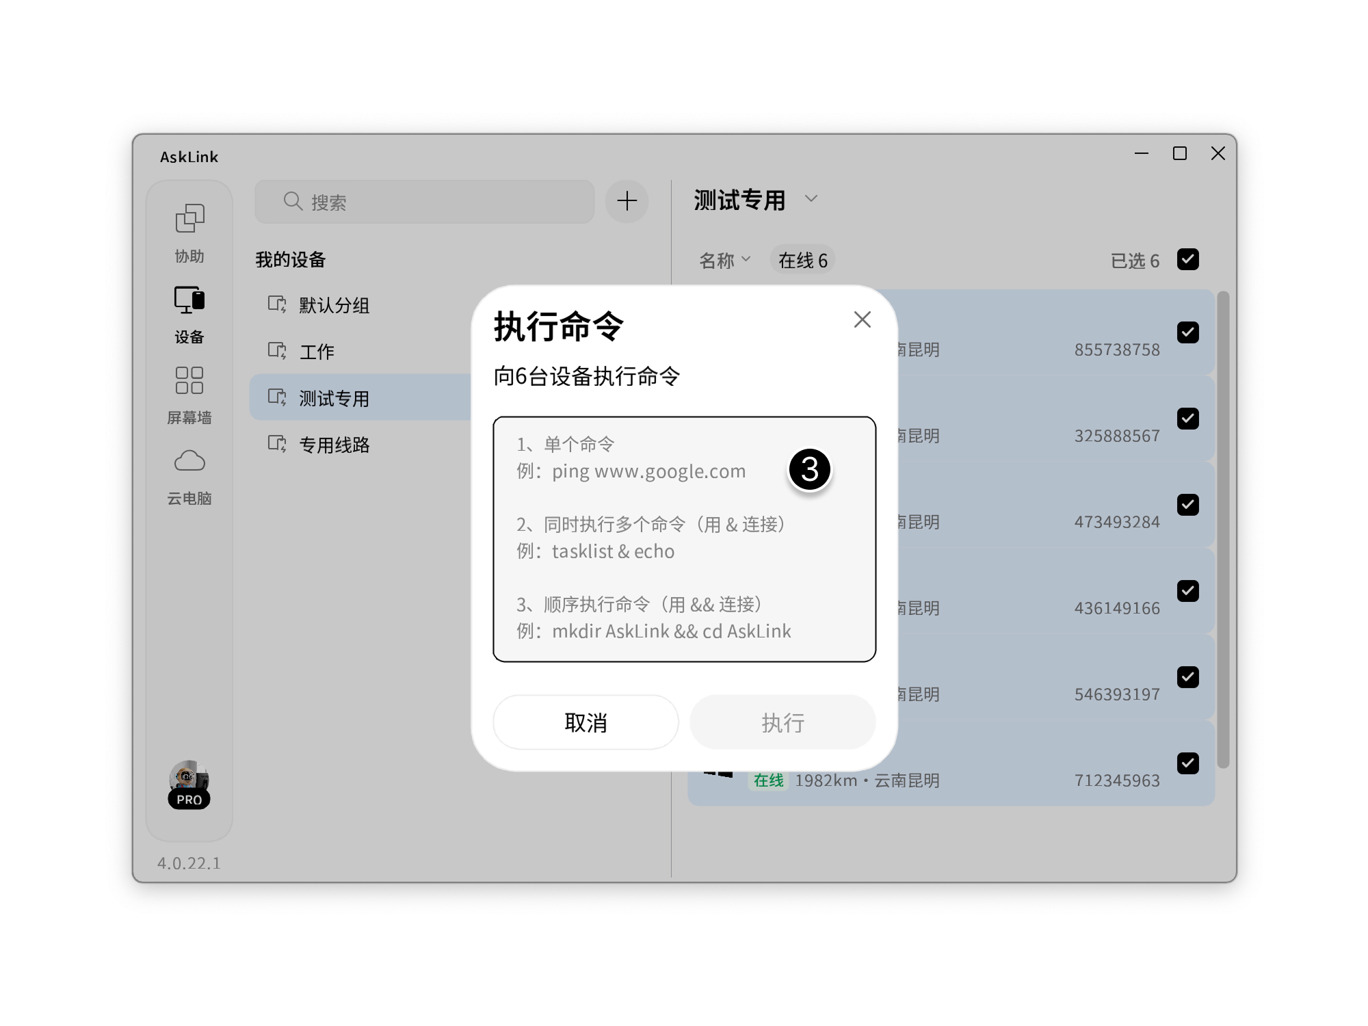
Task: Click the add device plus icon
Action: [626, 200]
